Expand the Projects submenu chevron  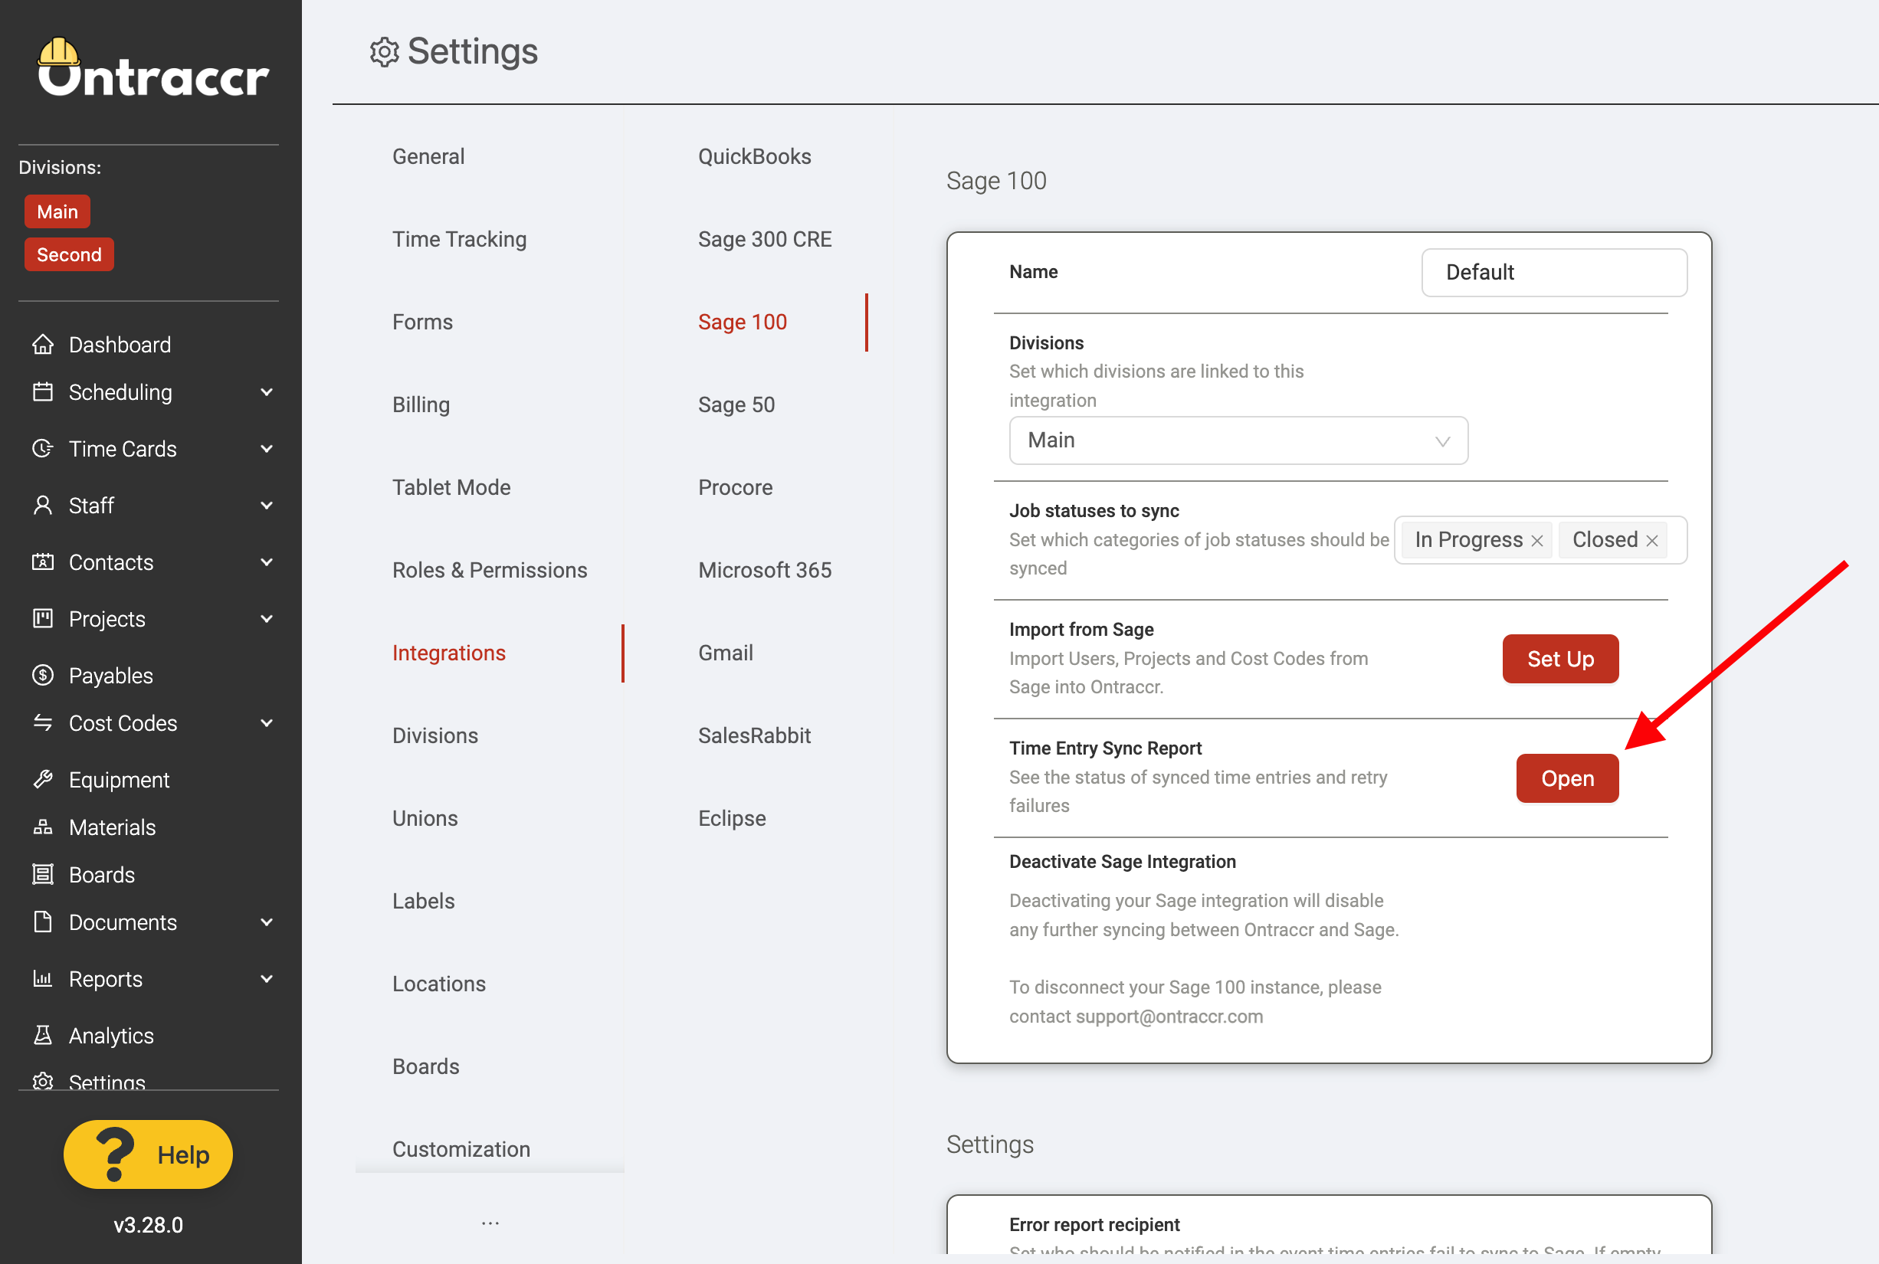[267, 619]
